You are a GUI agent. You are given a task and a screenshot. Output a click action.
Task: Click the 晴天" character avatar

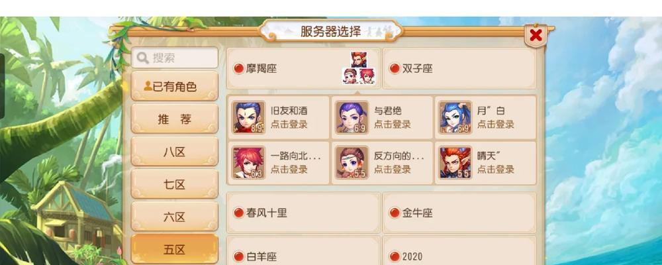pos(455,163)
